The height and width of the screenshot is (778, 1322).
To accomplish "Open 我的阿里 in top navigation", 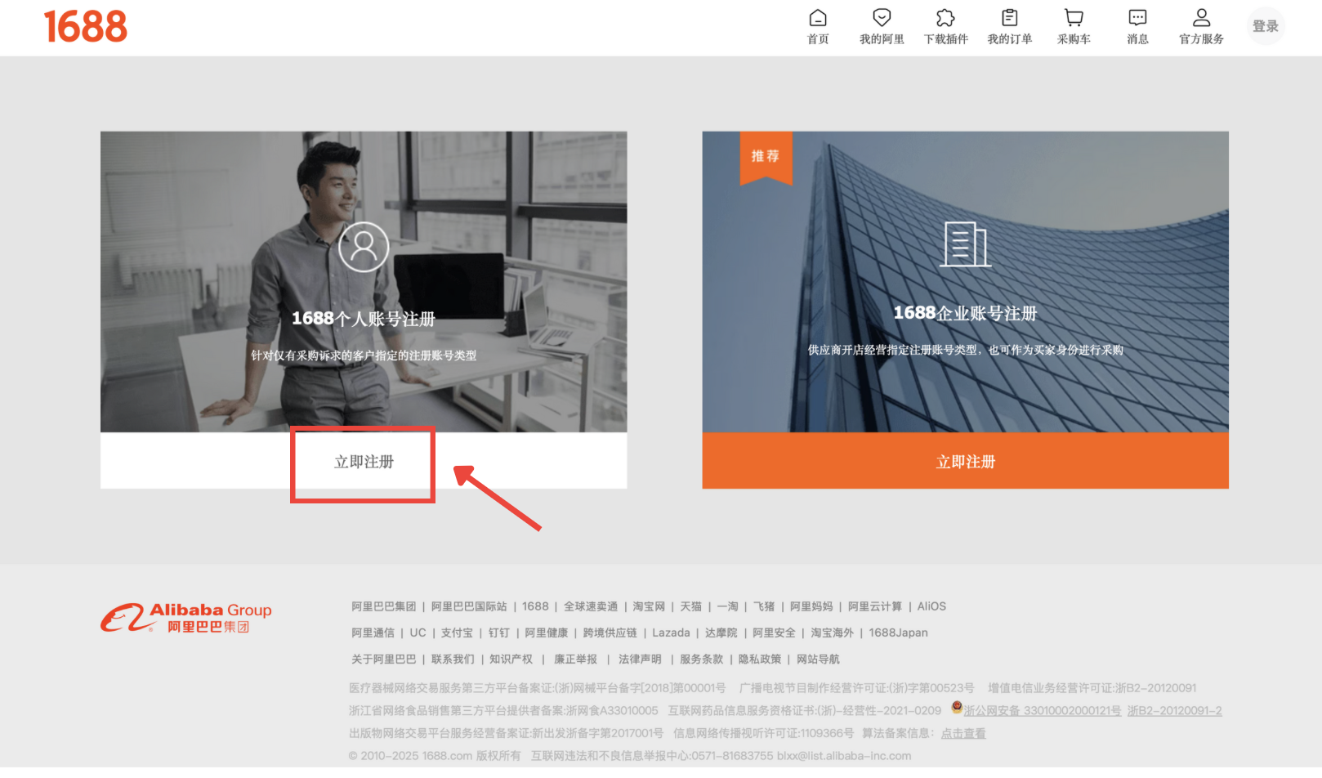I will tap(882, 27).
